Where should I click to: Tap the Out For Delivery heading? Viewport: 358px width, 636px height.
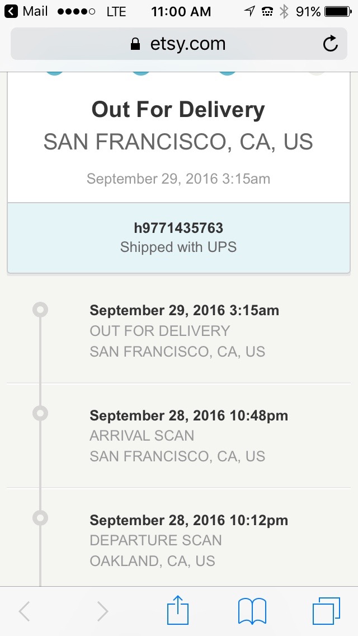[x=178, y=110]
